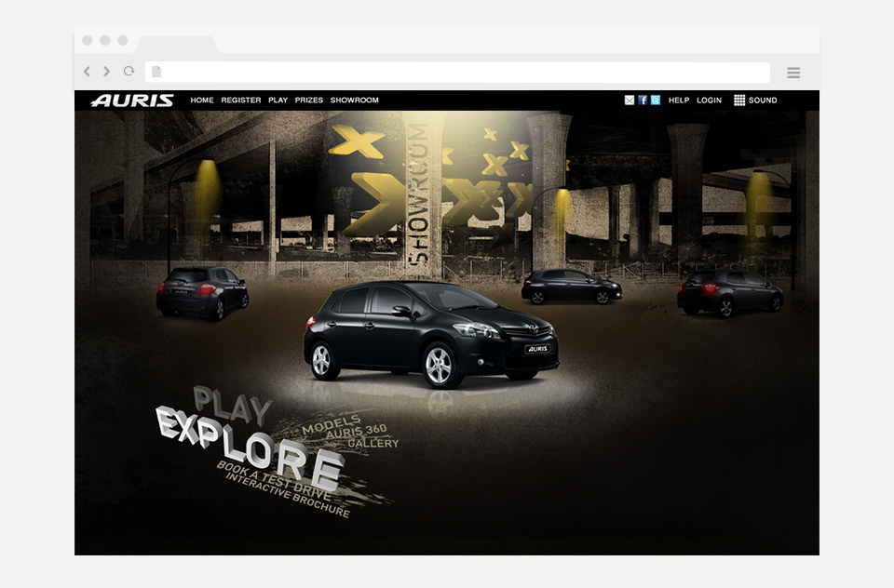Select Play in the top navigation
This screenshot has height=588, width=894.
point(278,100)
